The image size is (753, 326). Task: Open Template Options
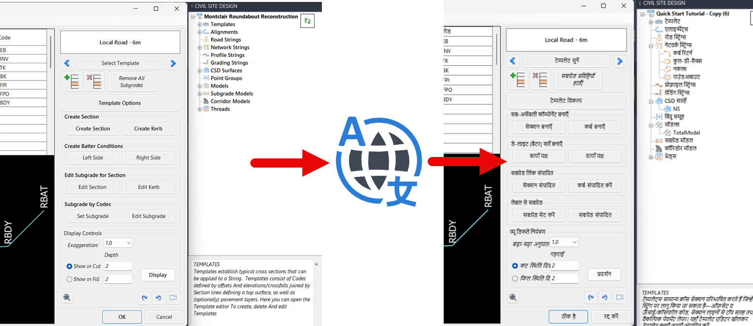click(x=120, y=103)
